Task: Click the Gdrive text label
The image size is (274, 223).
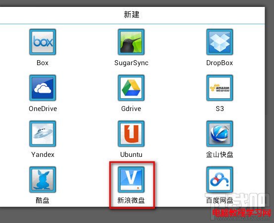Action: point(131,109)
